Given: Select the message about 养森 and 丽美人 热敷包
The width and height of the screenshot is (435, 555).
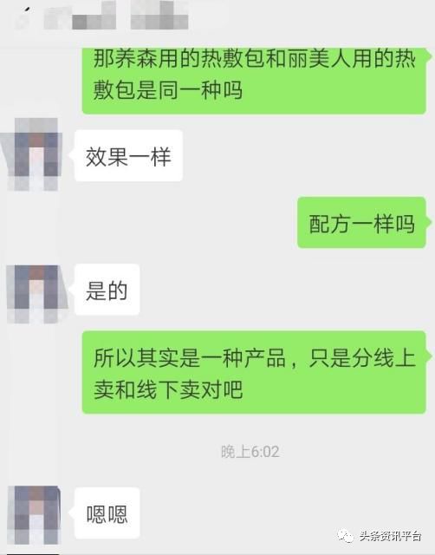Looking at the screenshot, I should click(254, 81).
